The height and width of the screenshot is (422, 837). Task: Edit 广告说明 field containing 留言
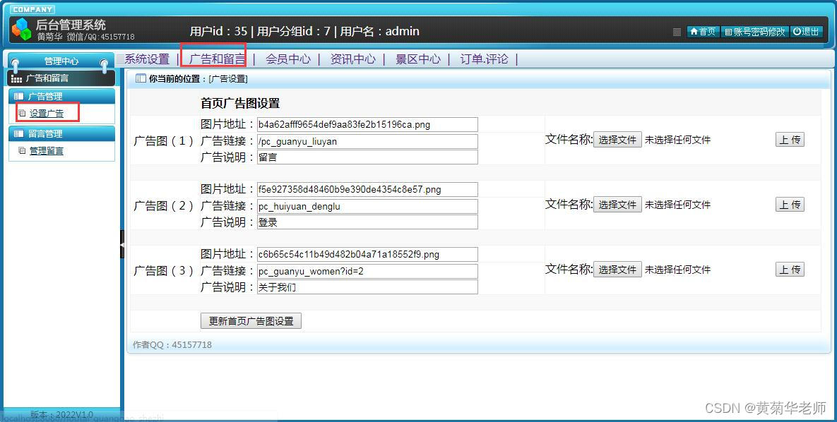point(367,157)
